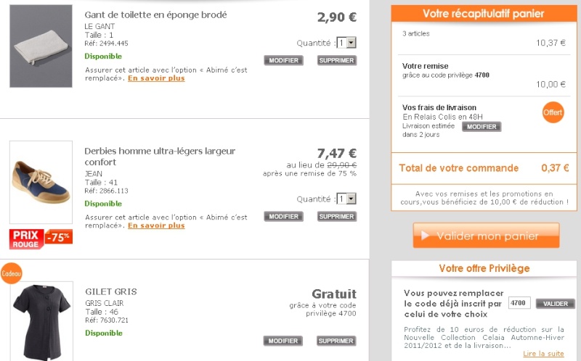Remove the Gant de toilette with Supprimer
Screen dimensions: 581x361
pos(336,60)
